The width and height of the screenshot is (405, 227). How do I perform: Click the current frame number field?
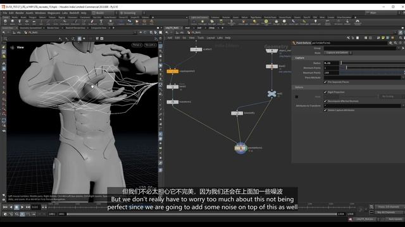tap(35, 207)
